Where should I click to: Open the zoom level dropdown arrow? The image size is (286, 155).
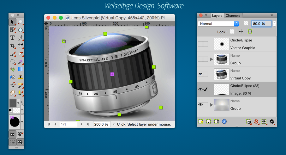114,124
